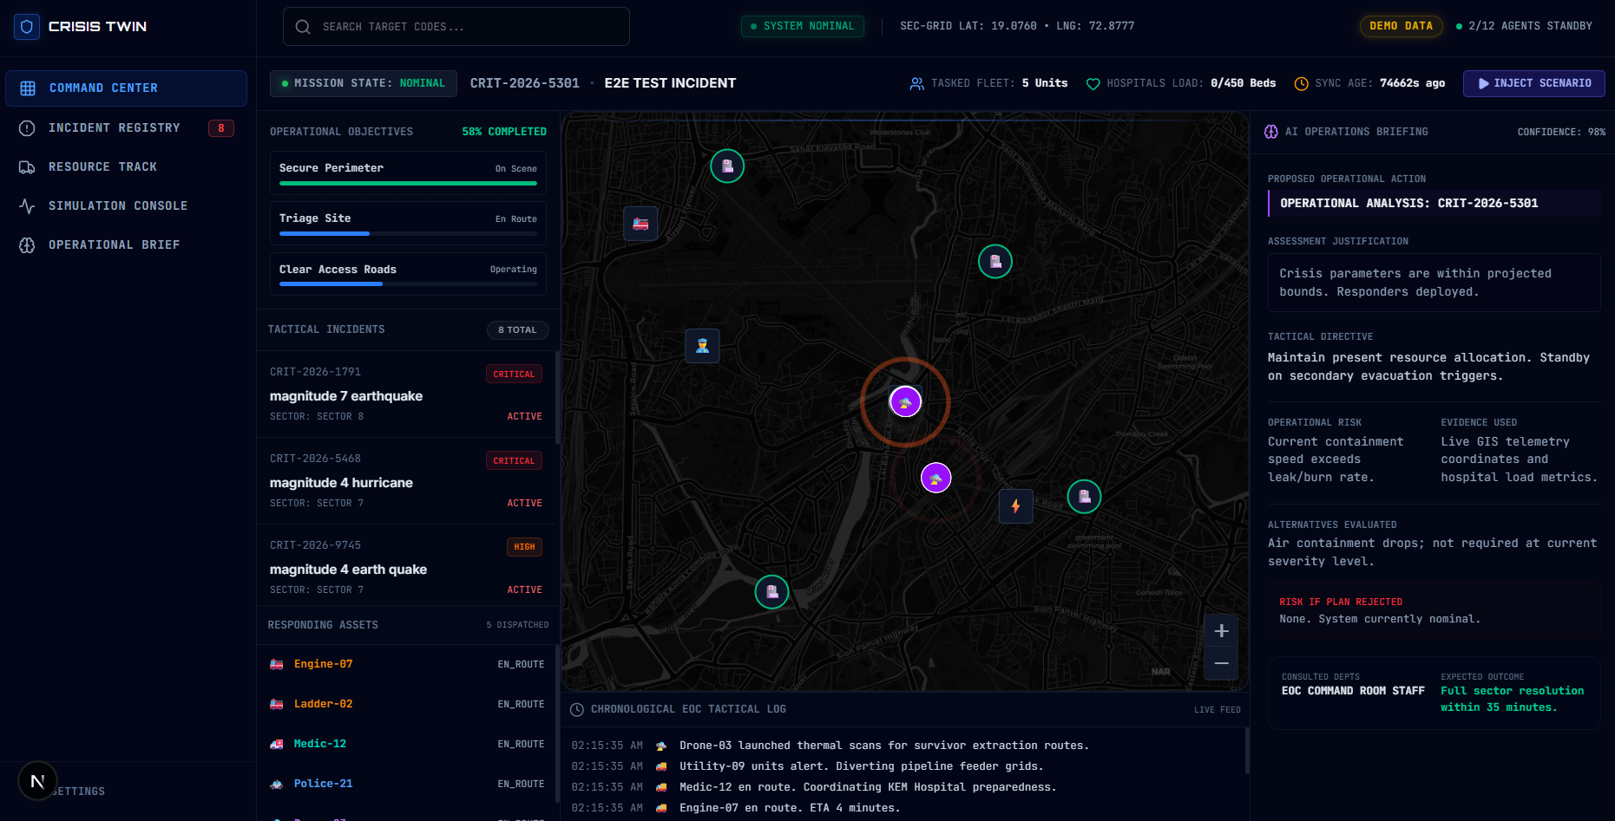Click the AI Operations Briefing brain icon
Image resolution: width=1615 pixels, height=821 pixels.
click(1271, 132)
